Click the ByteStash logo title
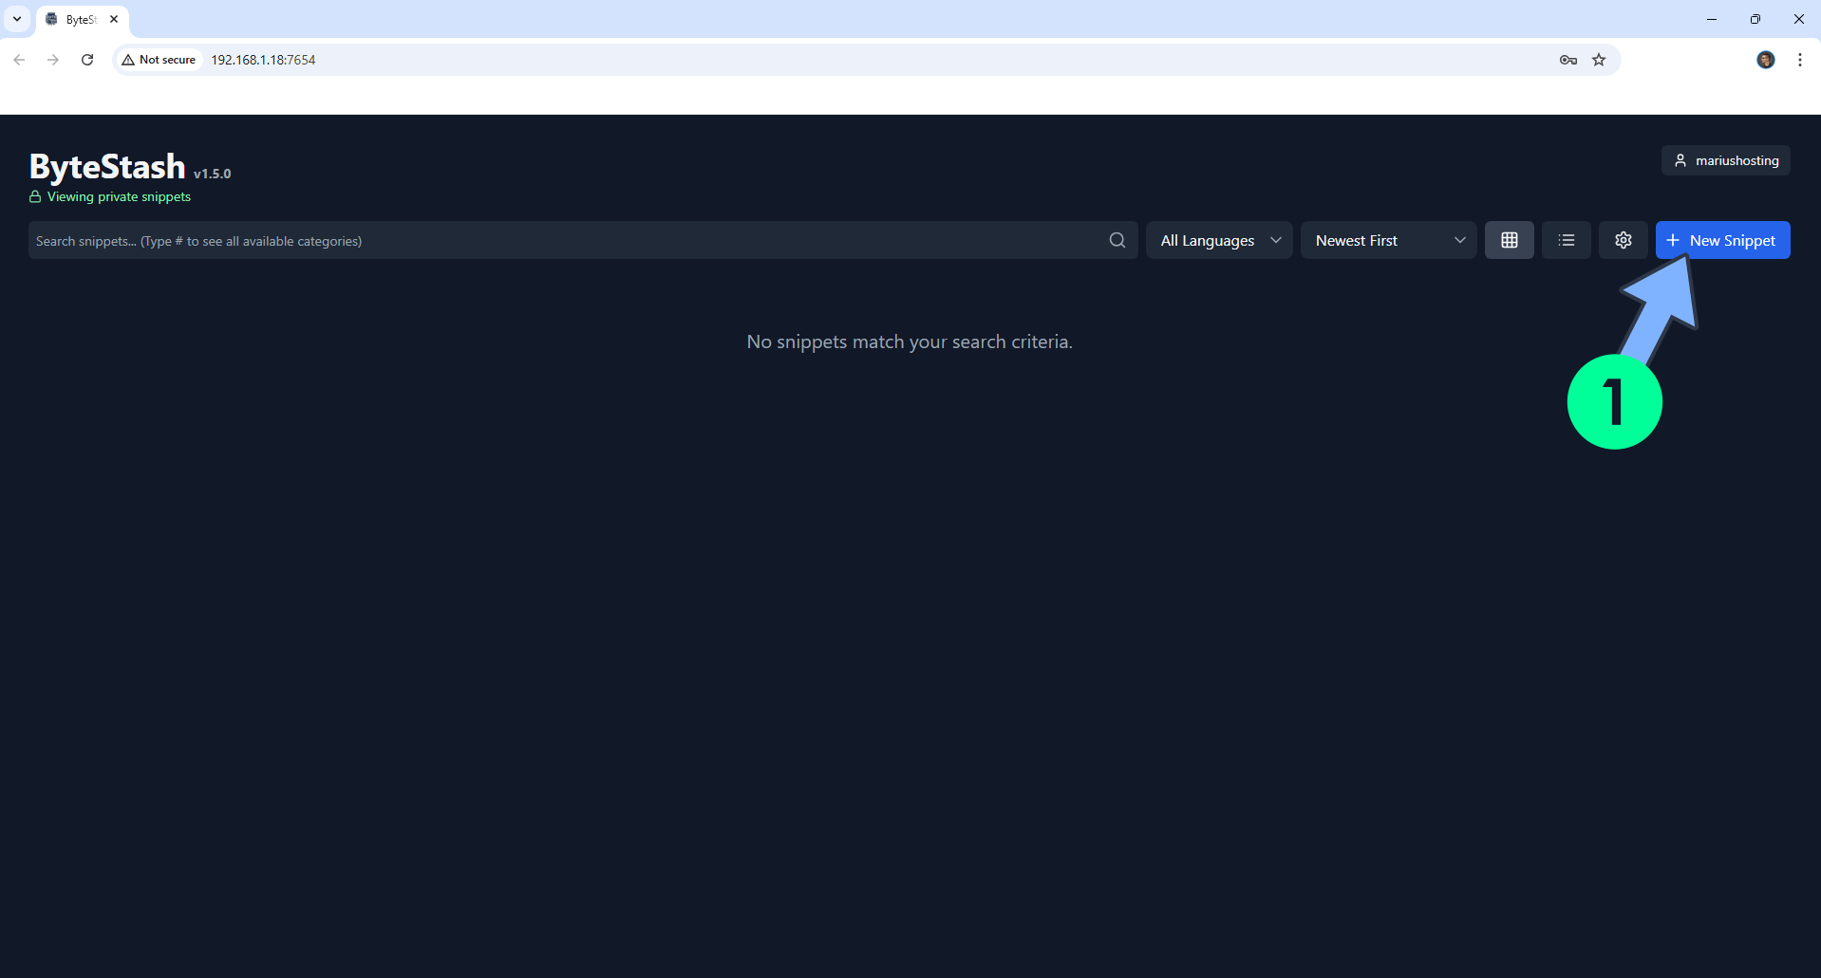Viewport: 1821px width, 978px height. point(107,166)
